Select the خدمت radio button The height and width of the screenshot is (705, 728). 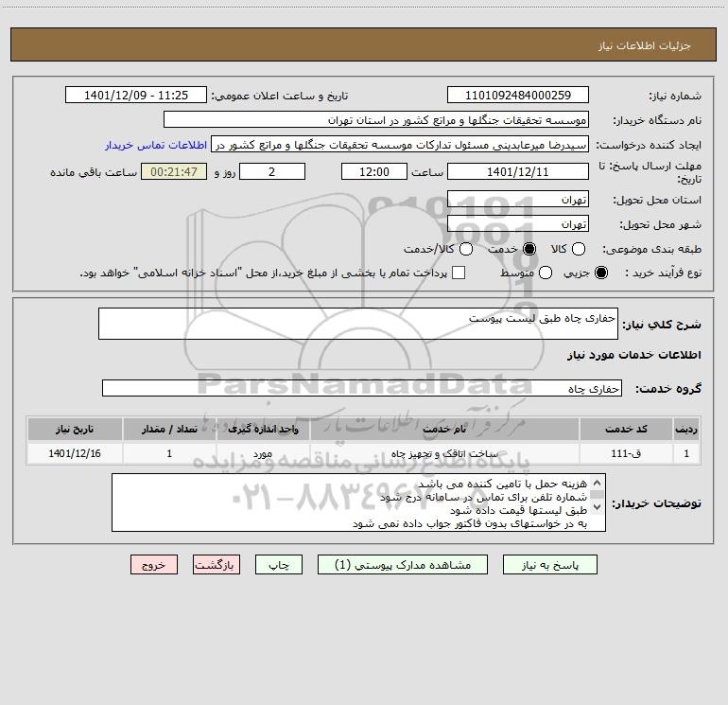click(x=529, y=249)
